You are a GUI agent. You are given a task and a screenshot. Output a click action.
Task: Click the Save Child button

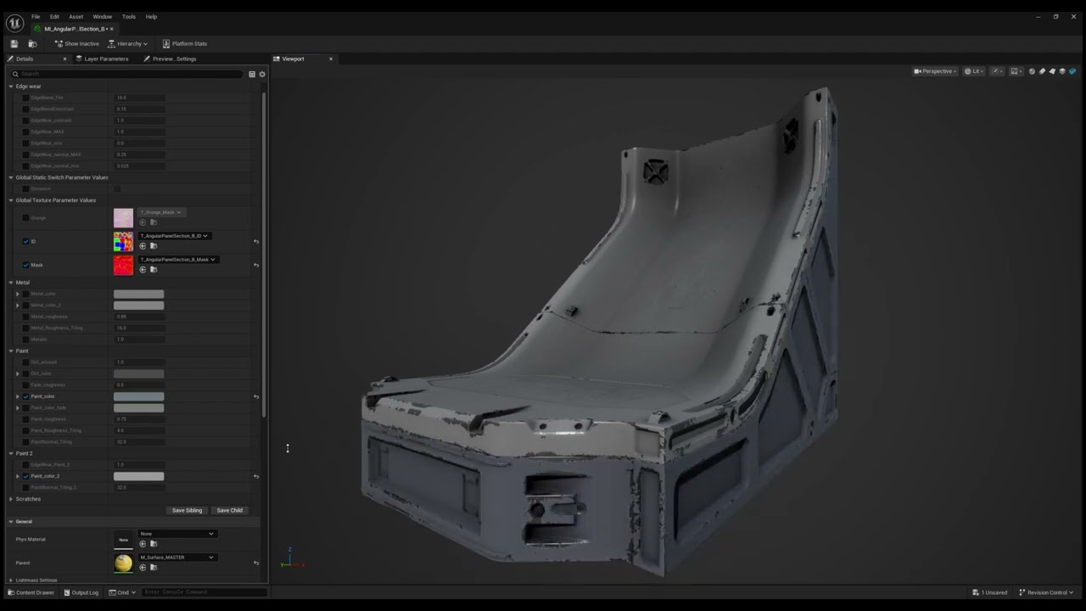(x=230, y=510)
